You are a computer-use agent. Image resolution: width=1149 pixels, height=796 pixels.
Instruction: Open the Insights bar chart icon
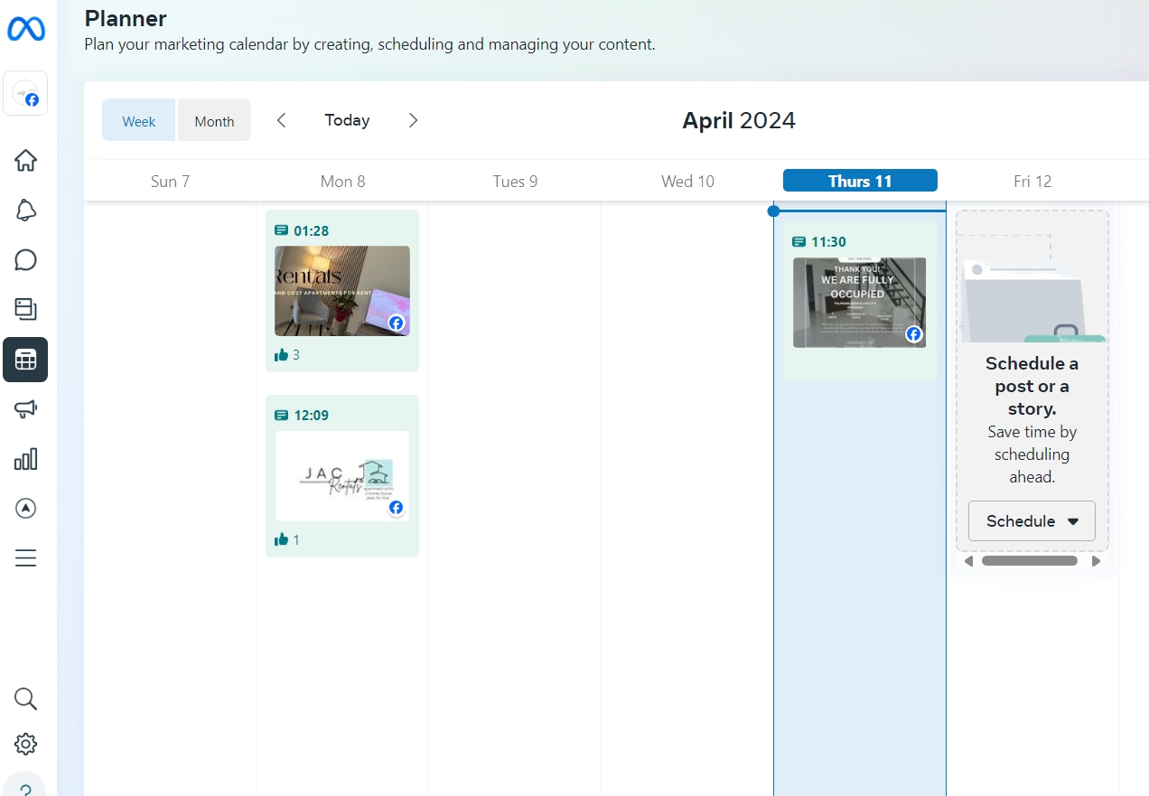point(26,459)
